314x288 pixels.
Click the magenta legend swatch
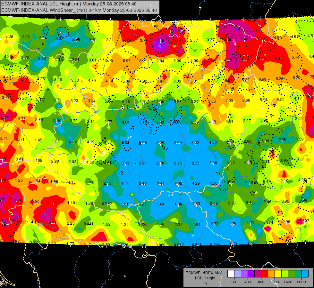[x=258, y=274]
